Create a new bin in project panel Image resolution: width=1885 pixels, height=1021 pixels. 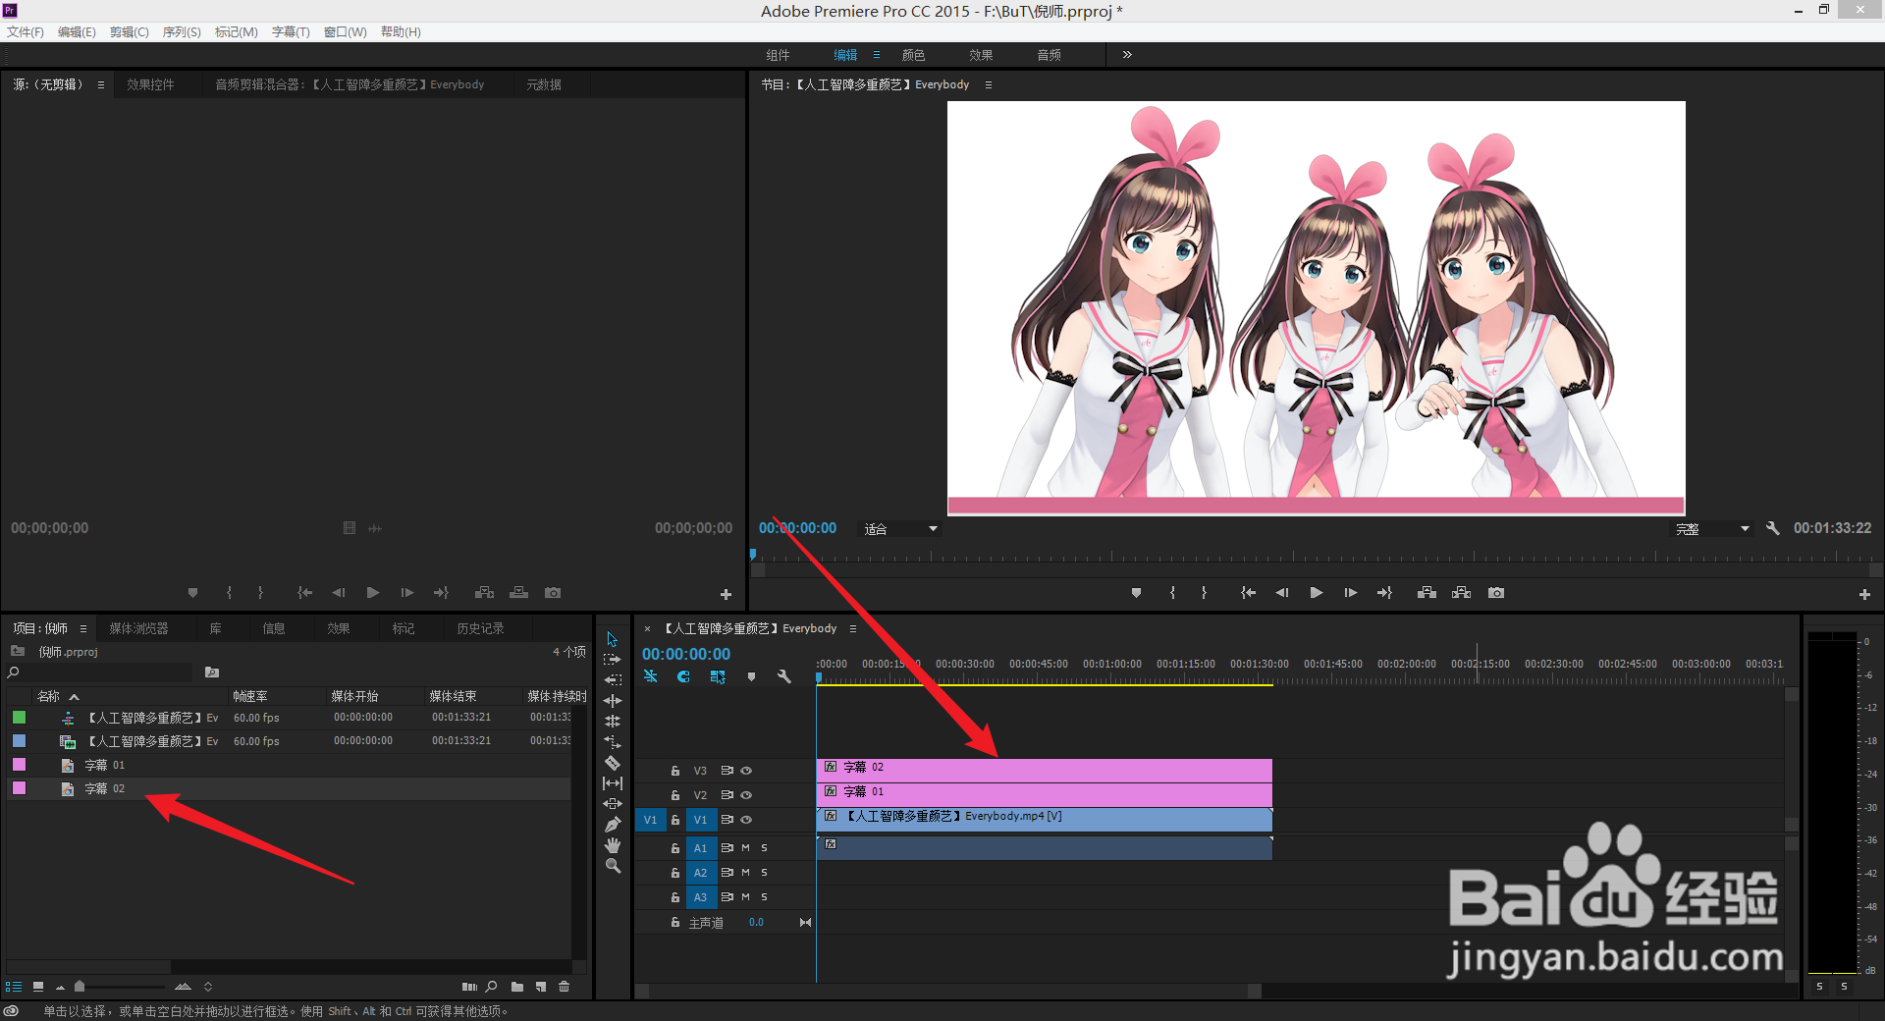[x=517, y=987]
